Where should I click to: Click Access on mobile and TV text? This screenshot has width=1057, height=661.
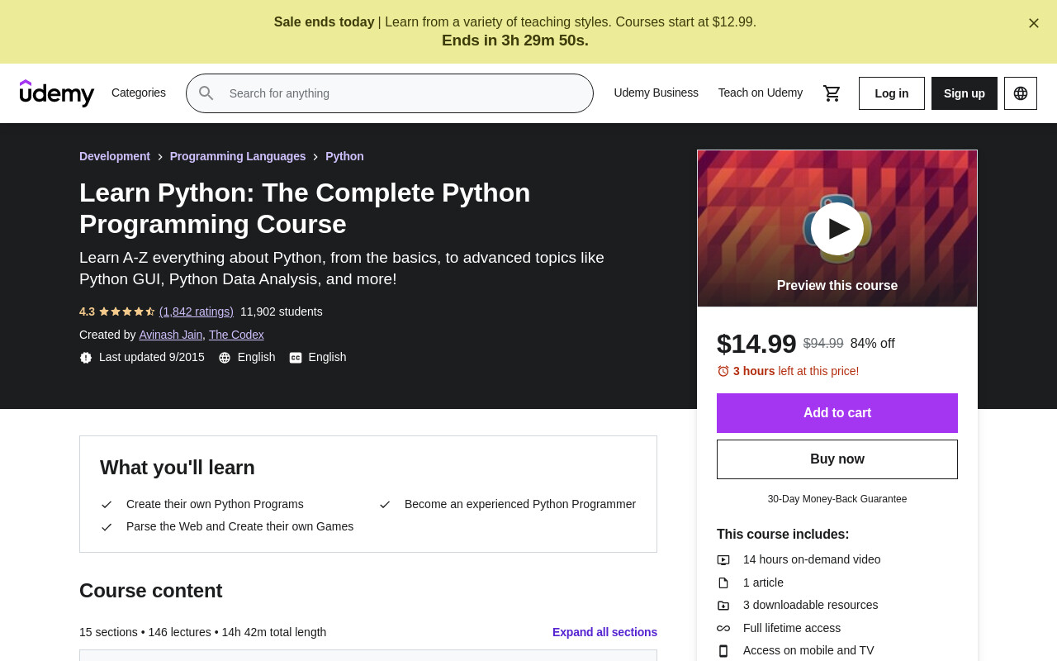(x=808, y=650)
